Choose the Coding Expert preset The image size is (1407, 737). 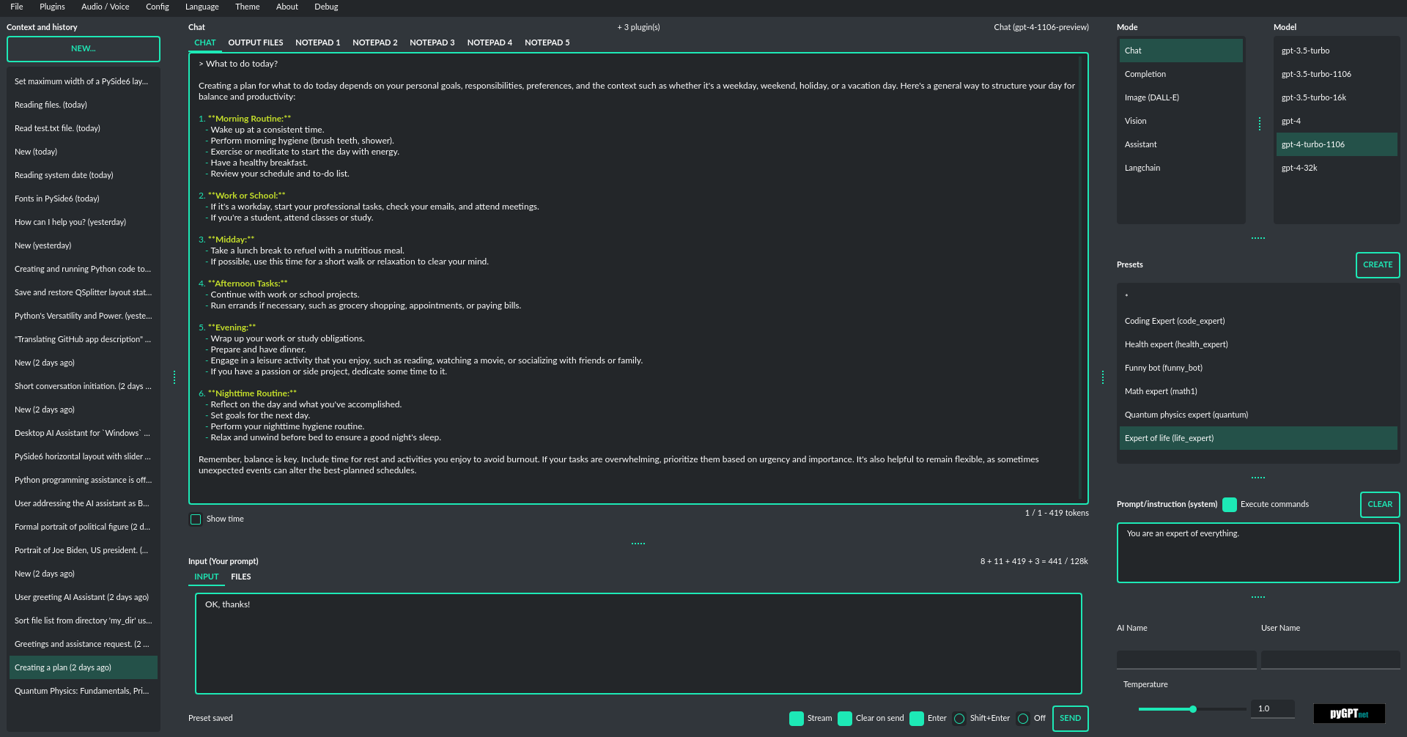click(1174, 321)
